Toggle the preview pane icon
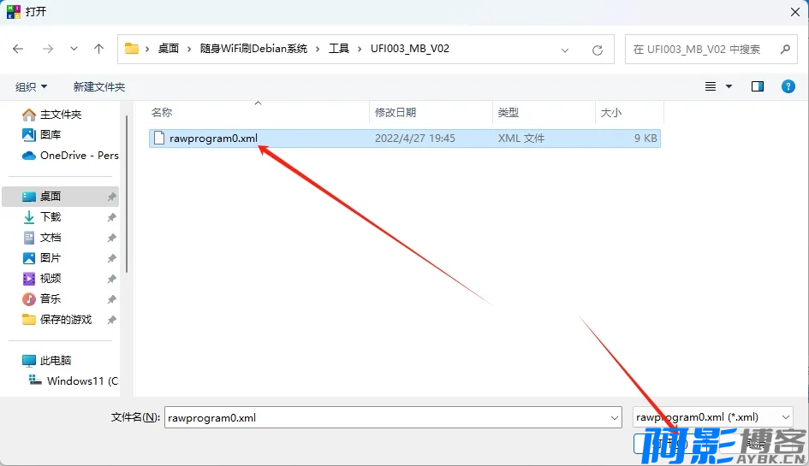This screenshot has height=466, width=809. pyautogui.click(x=757, y=86)
